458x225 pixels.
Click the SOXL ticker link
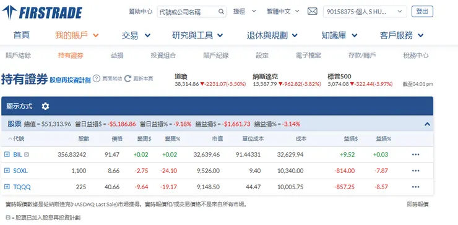click(20, 171)
